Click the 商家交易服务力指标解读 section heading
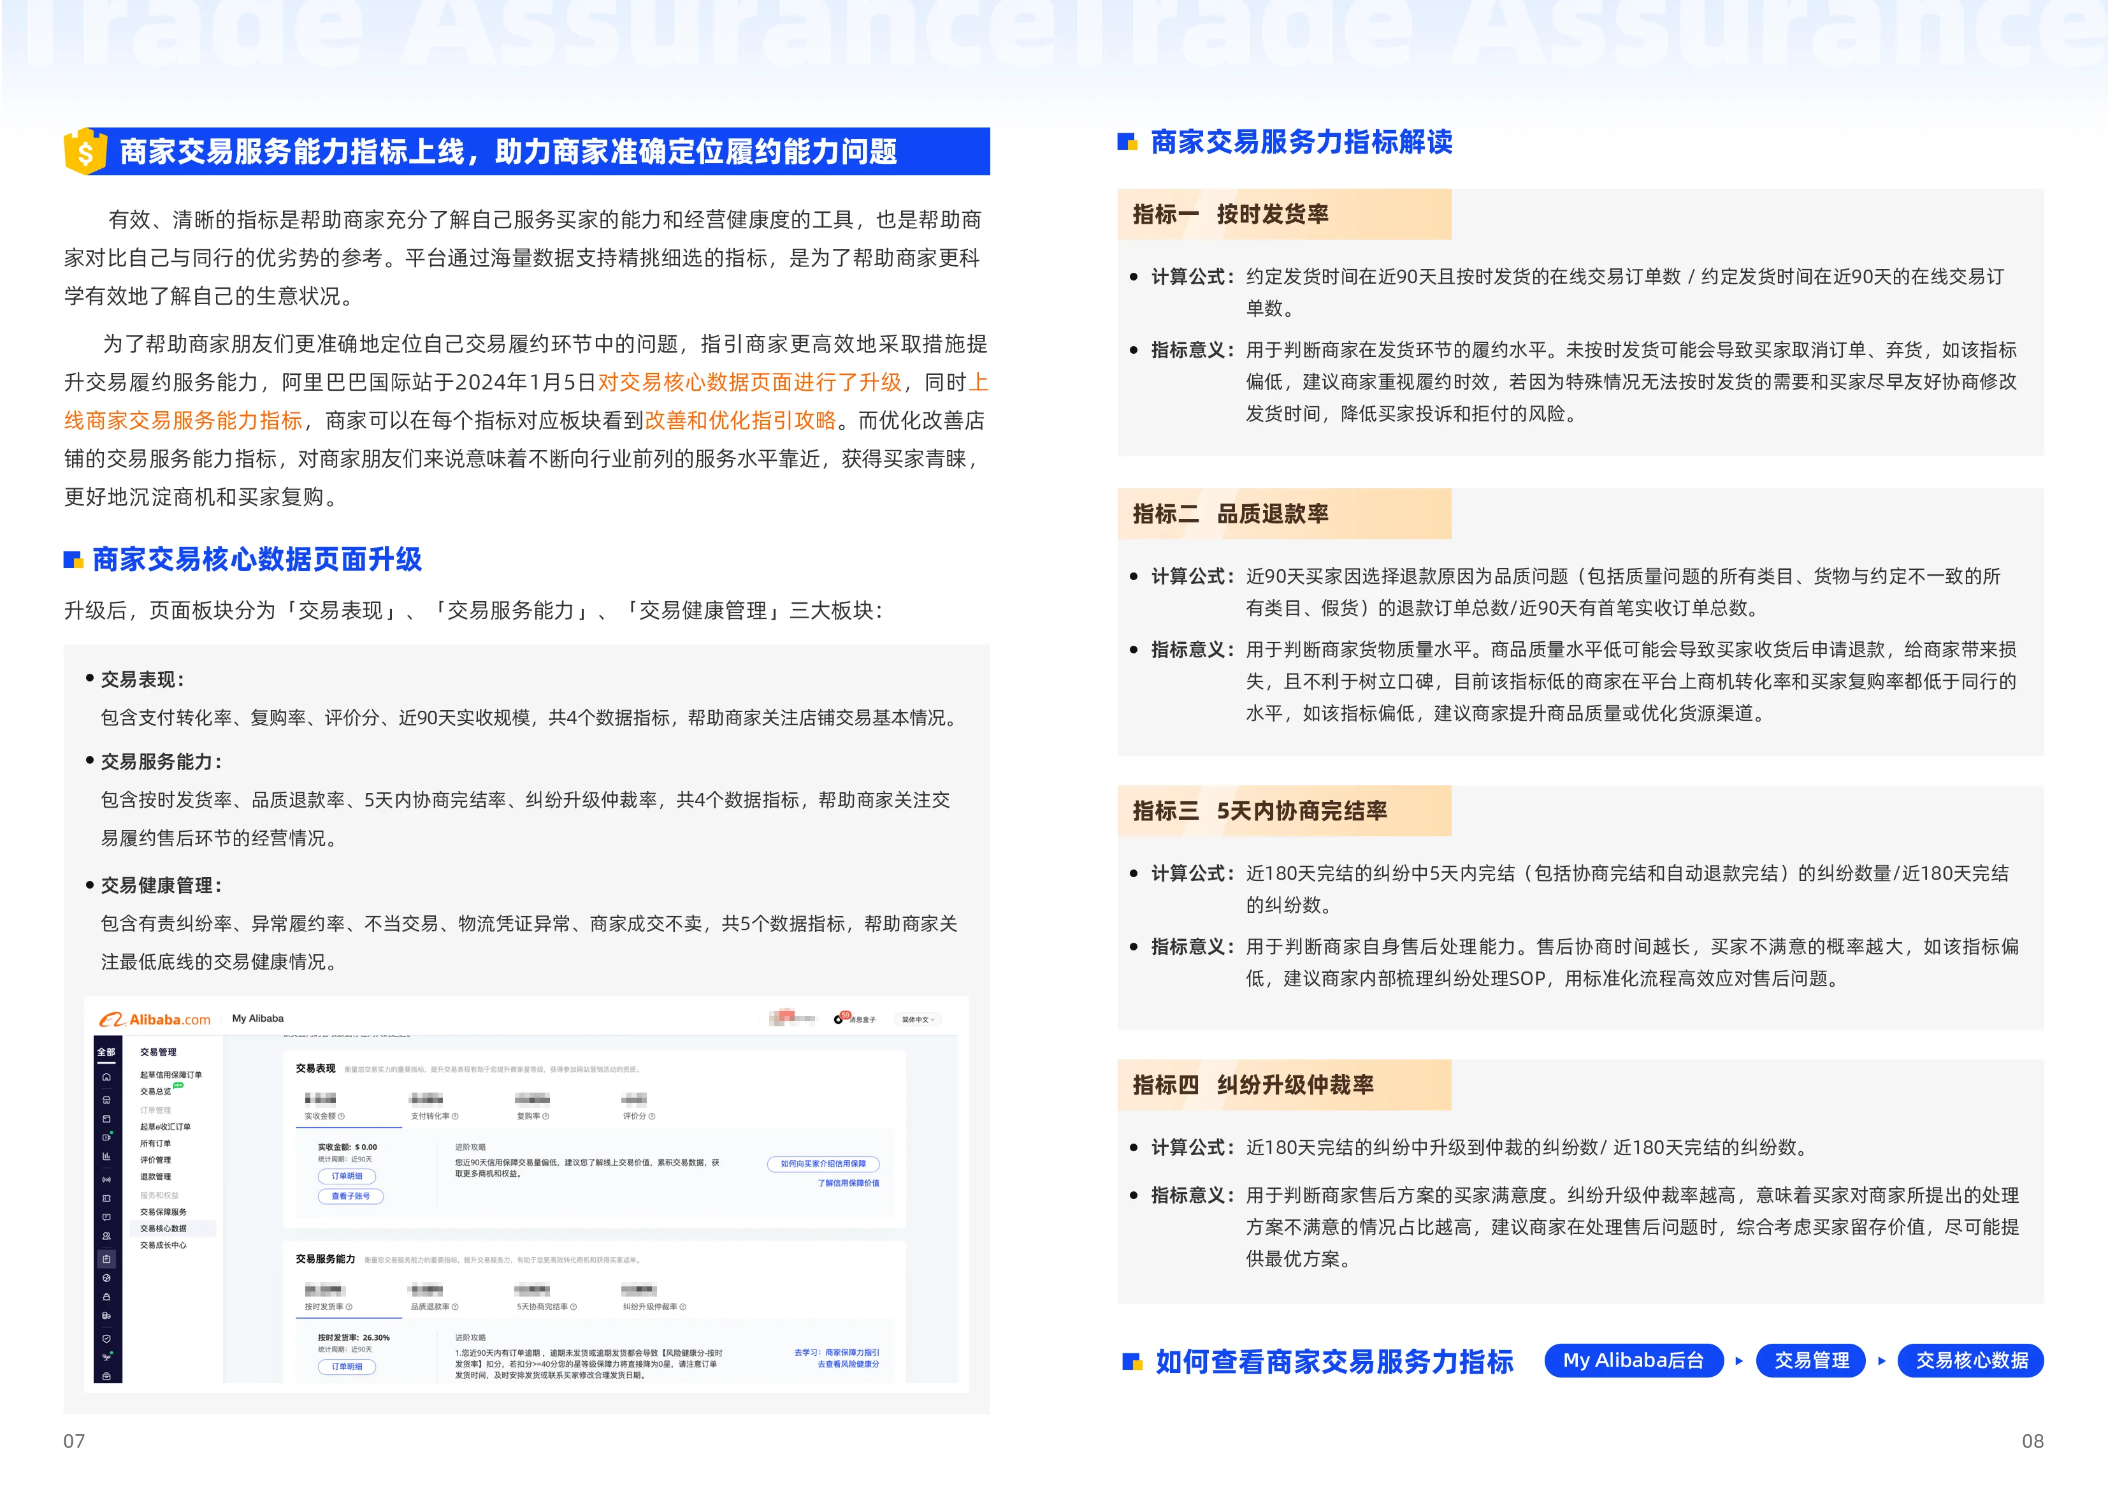 click(1301, 142)
